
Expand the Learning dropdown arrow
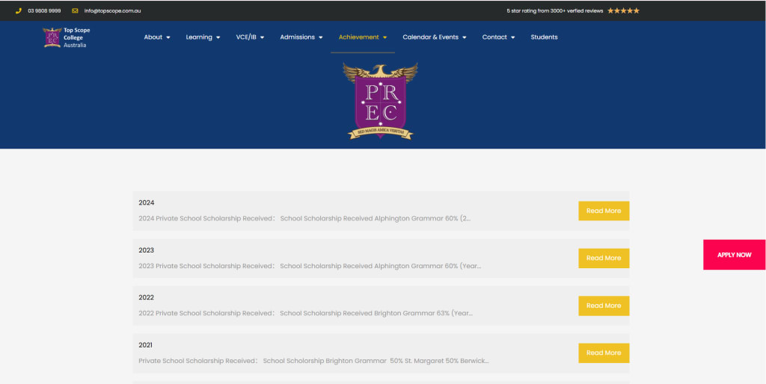click(218, 37)
